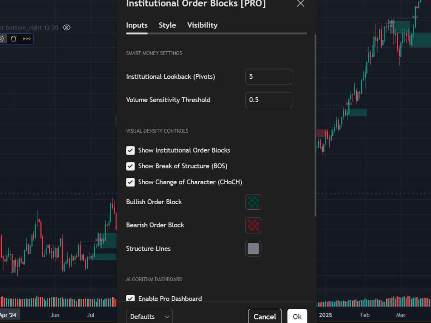Click the Mar label on time axis
This screenshot has height=323, width=431.
point(401,315)
